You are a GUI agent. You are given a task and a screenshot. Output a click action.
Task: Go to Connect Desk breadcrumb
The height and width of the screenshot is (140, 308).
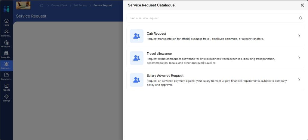tap(59, 5)
